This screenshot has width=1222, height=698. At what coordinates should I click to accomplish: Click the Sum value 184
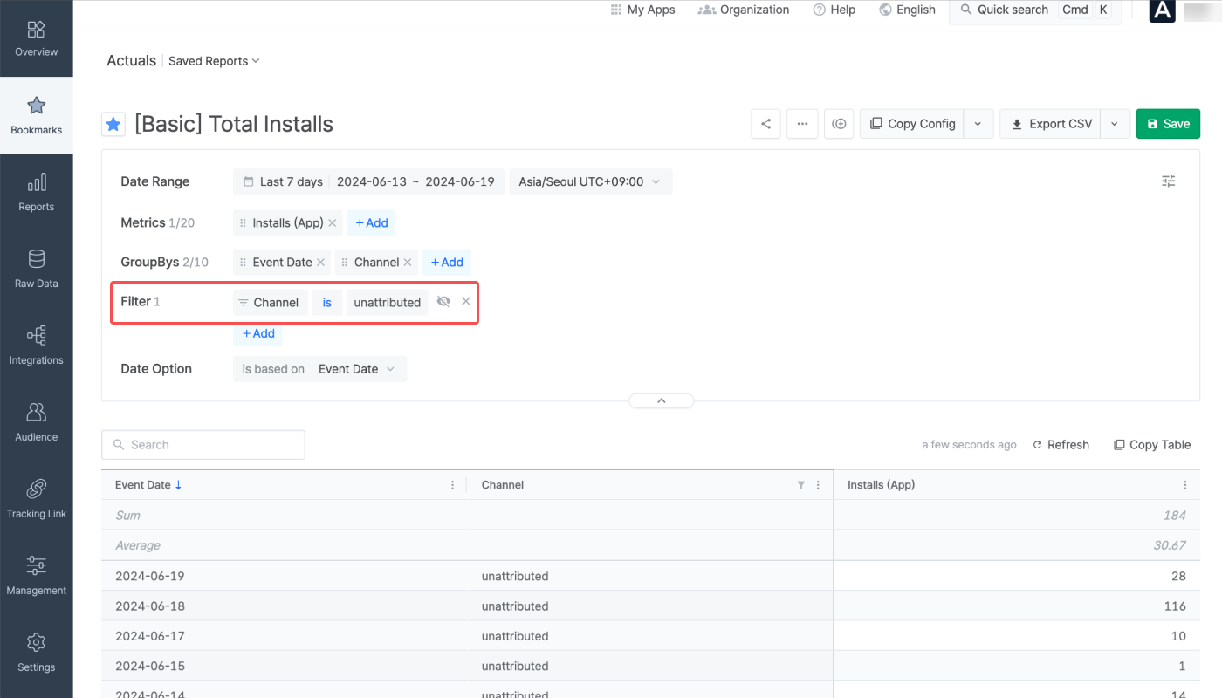coord(1175,516)
